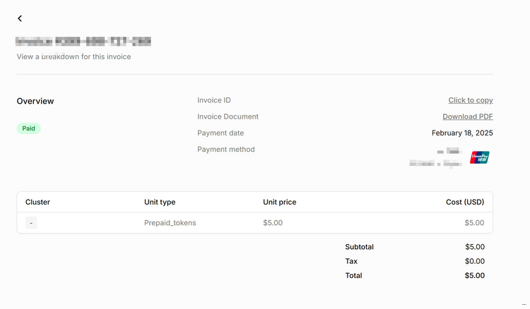
Task: Click the Cluster column header
Action: tap(37, 202)
